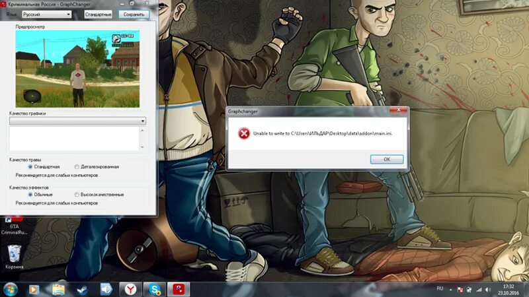Click the description box scroll down arrow
The image size is (529, 297).
tap(142, 147)
